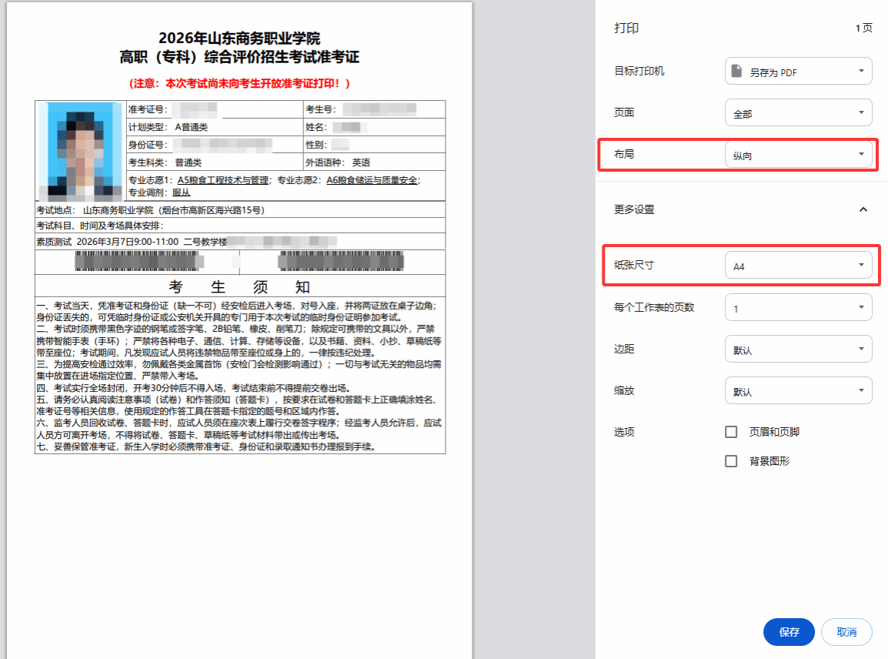Click the red 注意 warning notice
The width and height of the screenshot is (888, 659).
pos(240,83)
